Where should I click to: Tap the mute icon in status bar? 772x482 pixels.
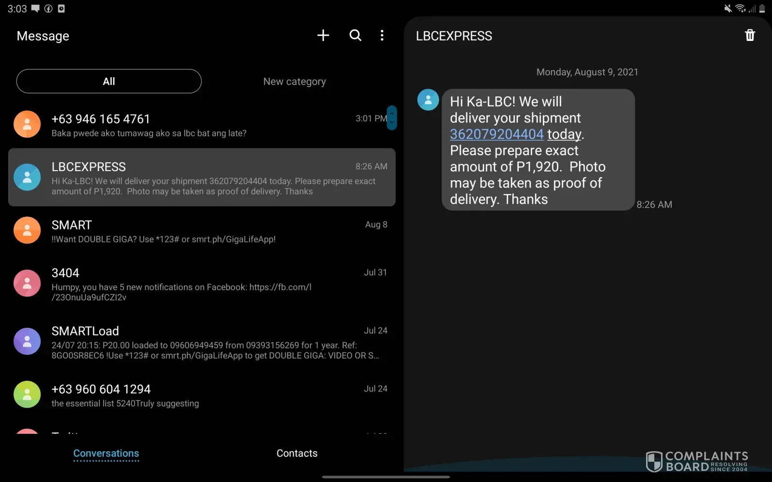728,8
